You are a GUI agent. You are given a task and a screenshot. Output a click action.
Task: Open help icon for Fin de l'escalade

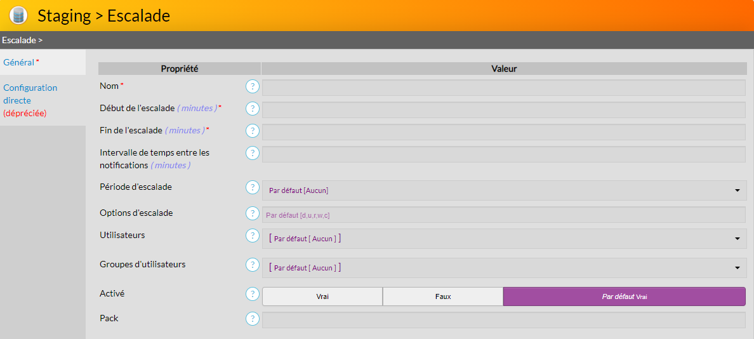pos(253,131)
